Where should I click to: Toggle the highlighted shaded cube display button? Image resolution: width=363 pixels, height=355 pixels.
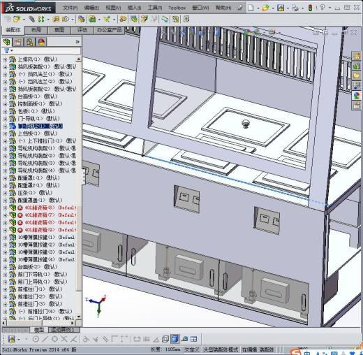[175, 339]
